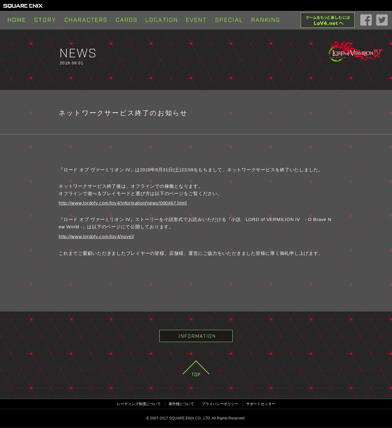Click the INFORMATION button
392x428 pixels.
click(196, 336)
